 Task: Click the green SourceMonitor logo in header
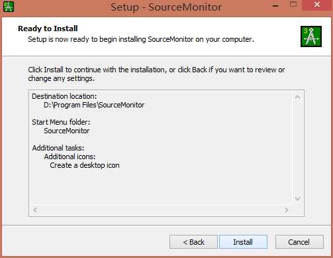(311, 36)
